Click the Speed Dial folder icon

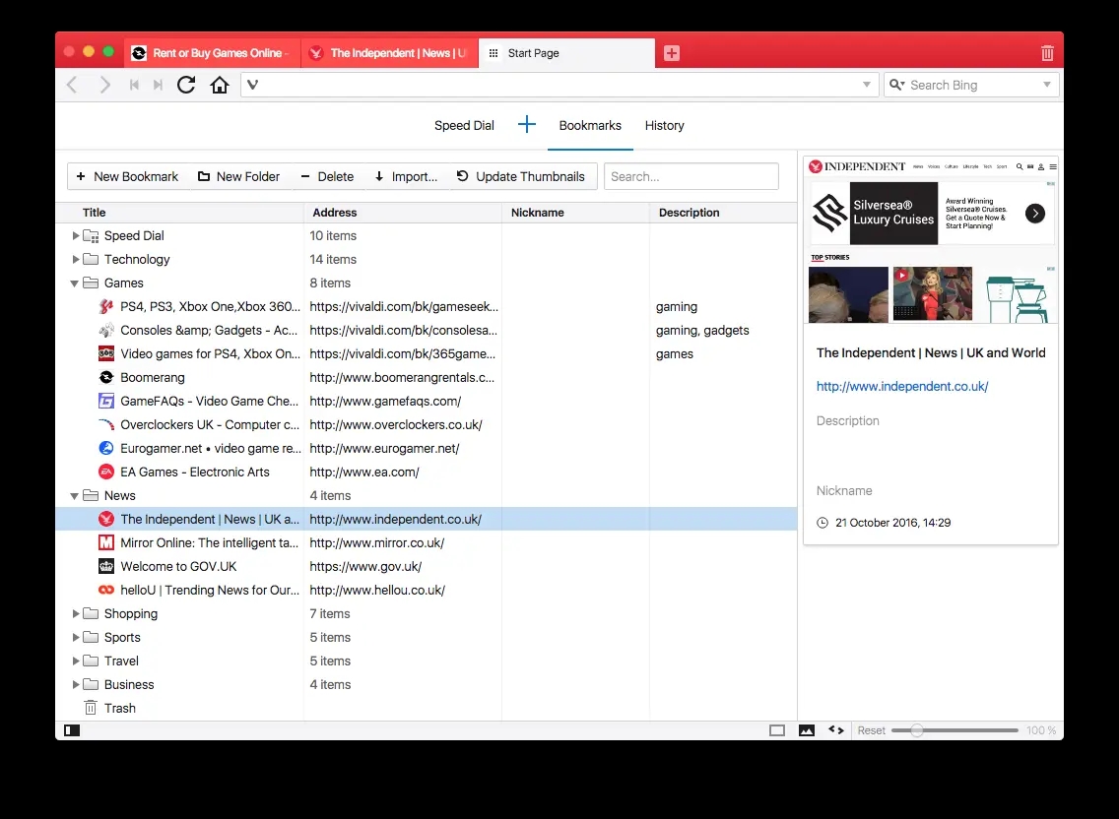click(x=91, y=235)
